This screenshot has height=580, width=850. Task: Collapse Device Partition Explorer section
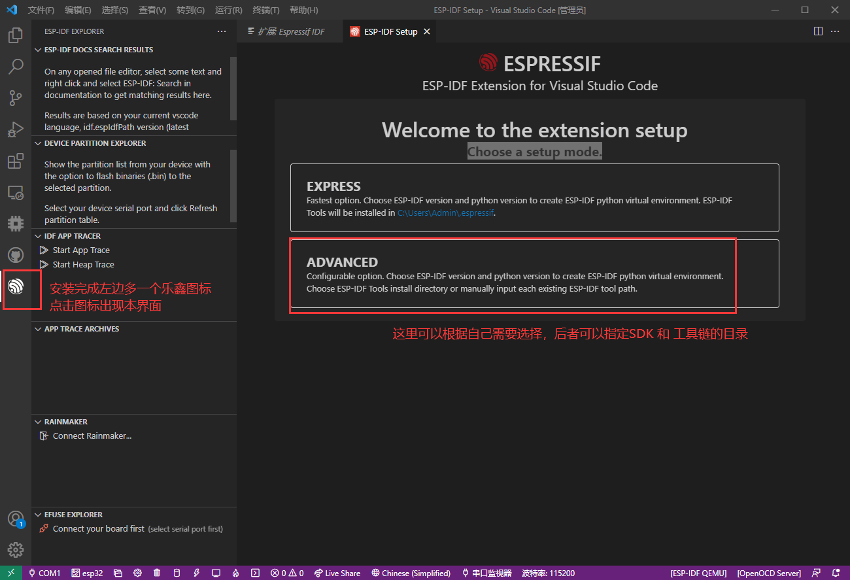coord(134,143)
